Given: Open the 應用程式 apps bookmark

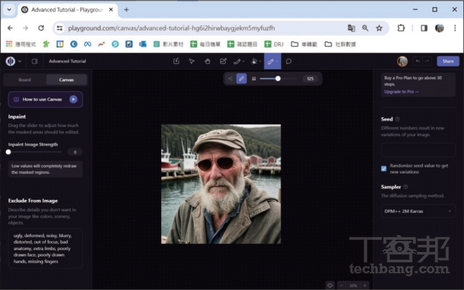Looking at the screenshot, I should pyautogui.click(x=21, y=44).
